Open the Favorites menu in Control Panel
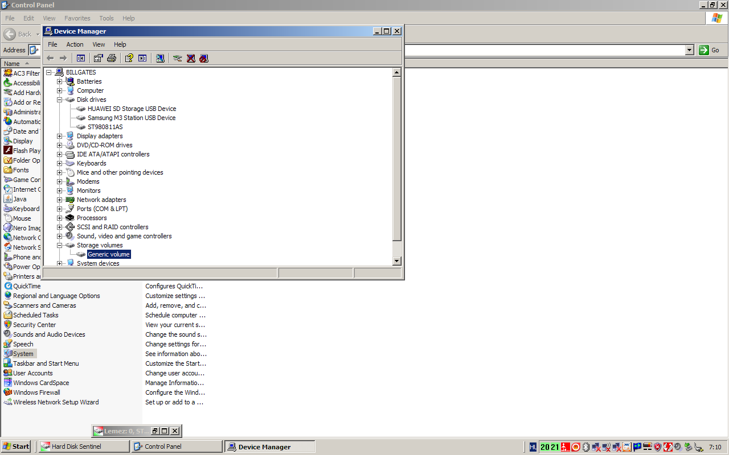 click(77, 18)
